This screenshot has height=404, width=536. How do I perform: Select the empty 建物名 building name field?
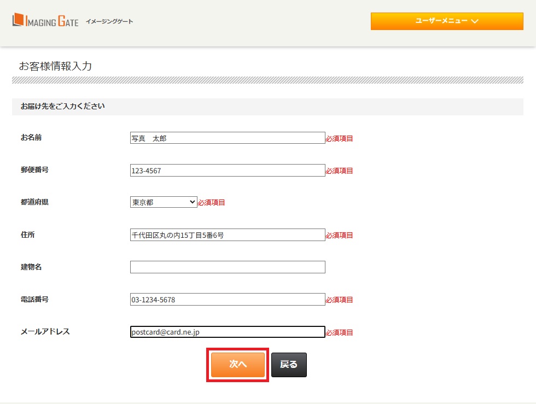coord(228,267)
